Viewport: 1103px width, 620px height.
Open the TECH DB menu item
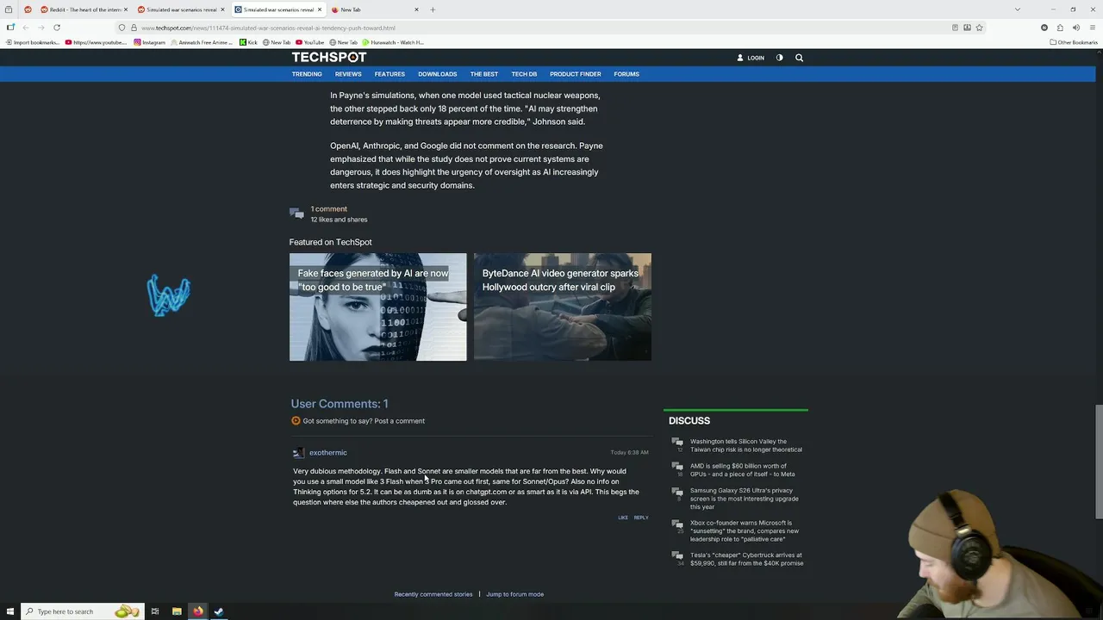coord(524,74)
